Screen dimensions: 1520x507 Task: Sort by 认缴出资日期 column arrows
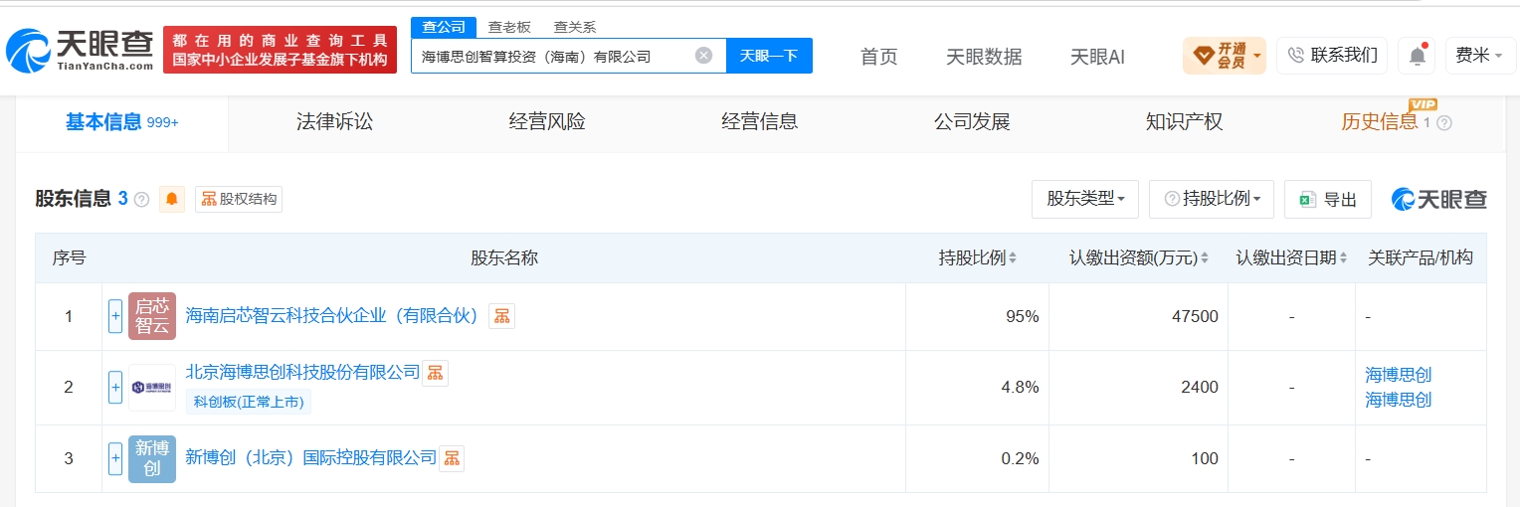tap(1344, 258)
